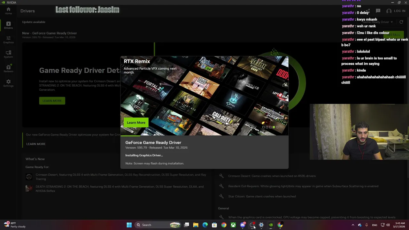Viewport: 409px width, 230px height.
Task: Click the Crimson Desert game thumbnail icon
Action: 29,177
